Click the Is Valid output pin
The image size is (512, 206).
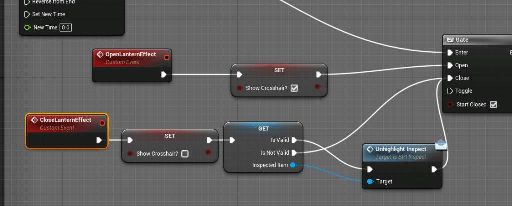click(294, 140)
